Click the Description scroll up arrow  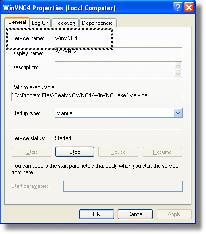pos(178,66)
